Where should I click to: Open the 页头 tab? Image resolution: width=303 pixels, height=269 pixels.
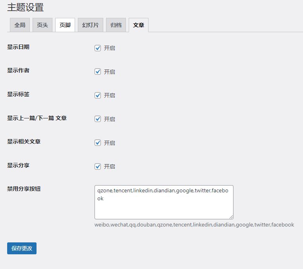[x=42, y=25]
